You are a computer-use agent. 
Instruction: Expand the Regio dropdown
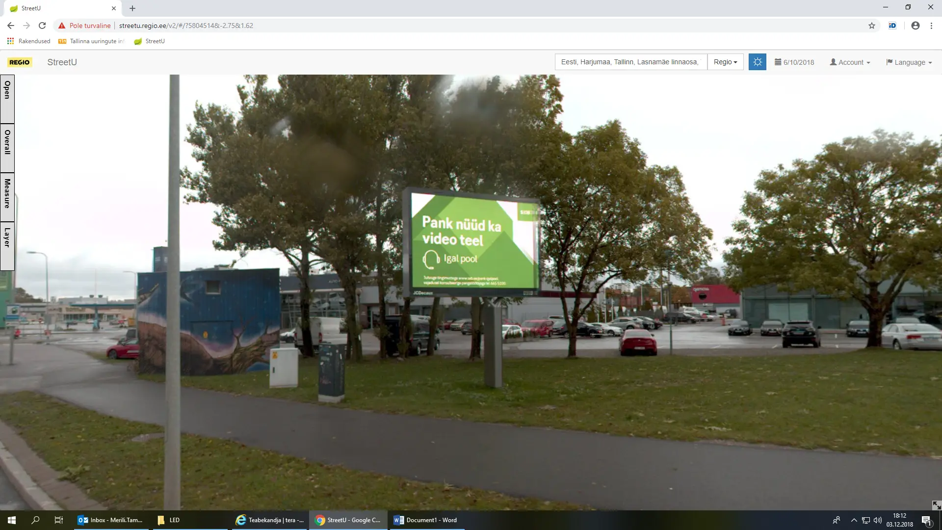click(725, 62)
